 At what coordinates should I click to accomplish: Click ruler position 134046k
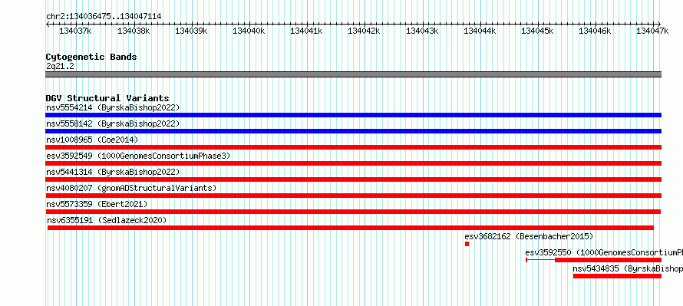point(595,31)
